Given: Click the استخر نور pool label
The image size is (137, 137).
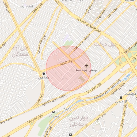Looking at the screenshot, I should click(x=27, y=6).
